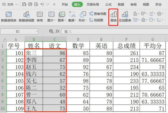Click the 学号 header cell
This screenshot has height=113, width=168.
coord(16,46)
